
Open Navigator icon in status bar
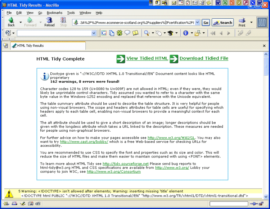pos(6,204)
